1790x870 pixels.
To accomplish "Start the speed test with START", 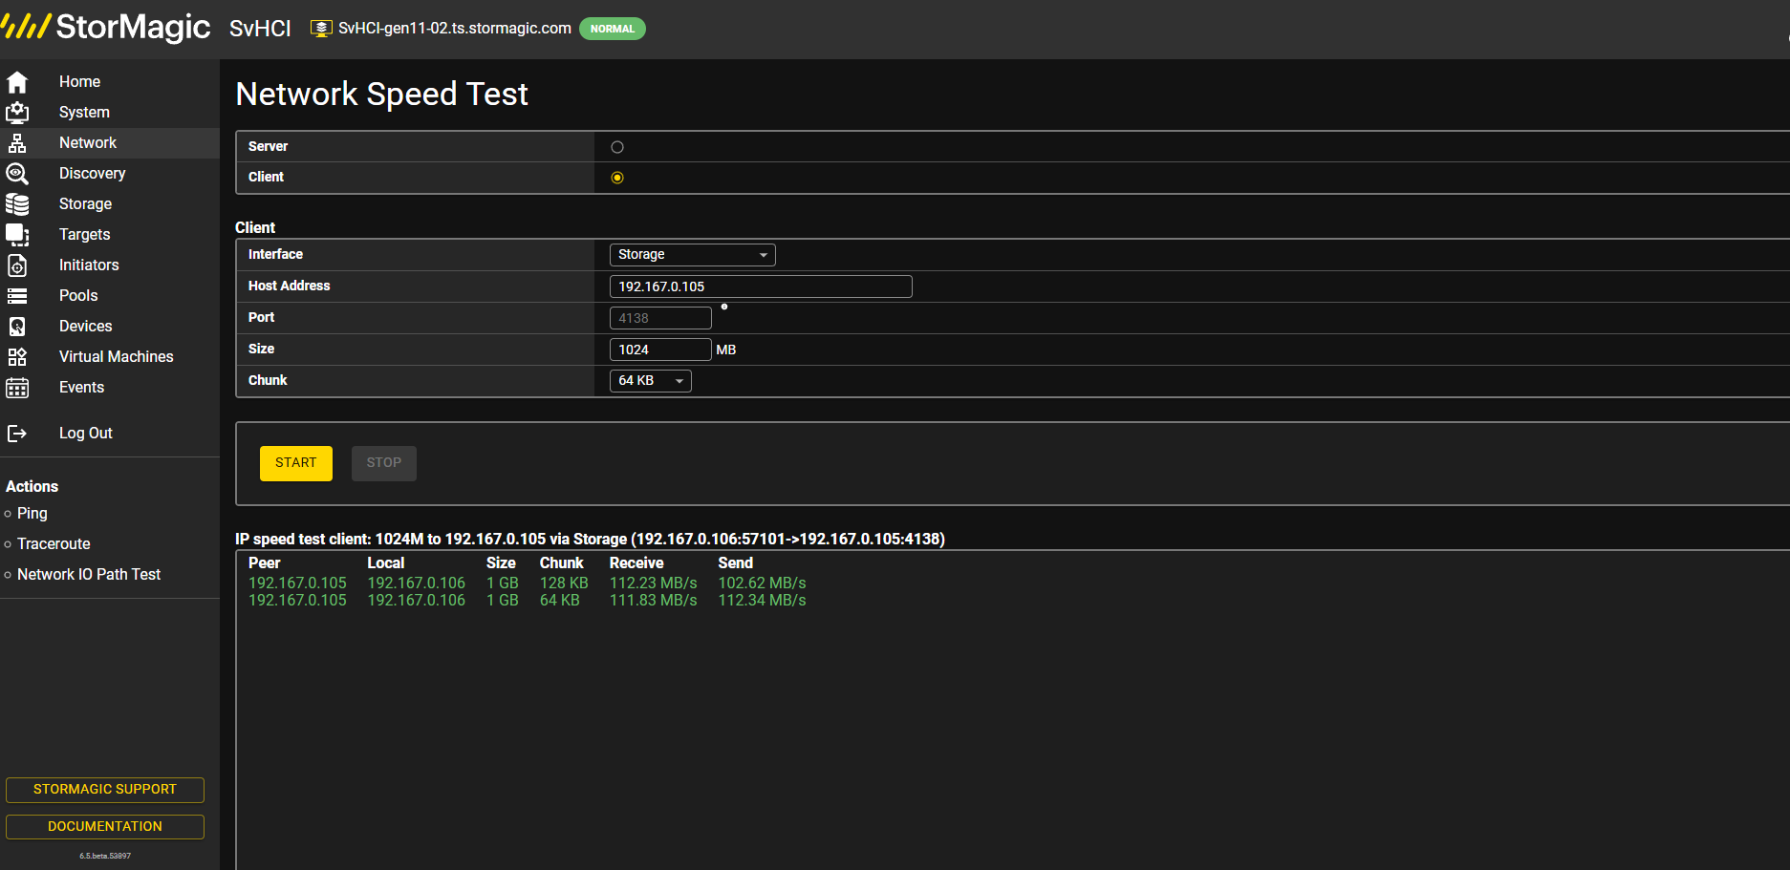I will click(x=296, y=463).
